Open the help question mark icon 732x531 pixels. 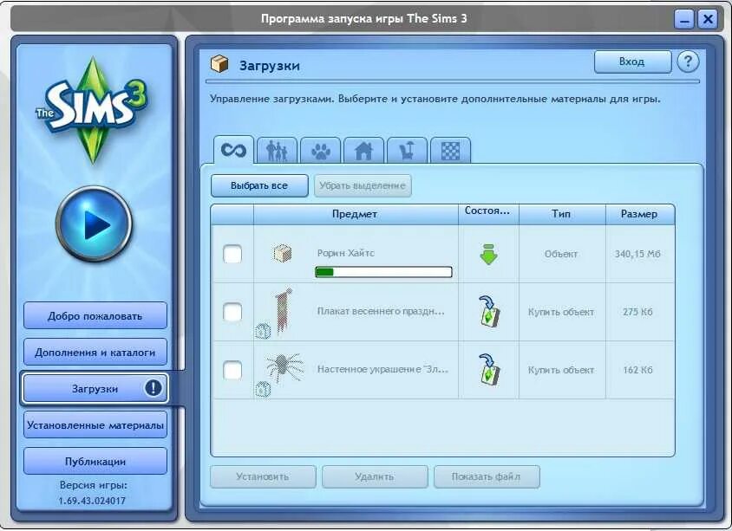coord(688,62)
